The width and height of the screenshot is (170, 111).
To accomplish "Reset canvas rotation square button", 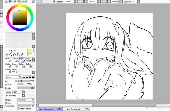I will tap(109, 1).
